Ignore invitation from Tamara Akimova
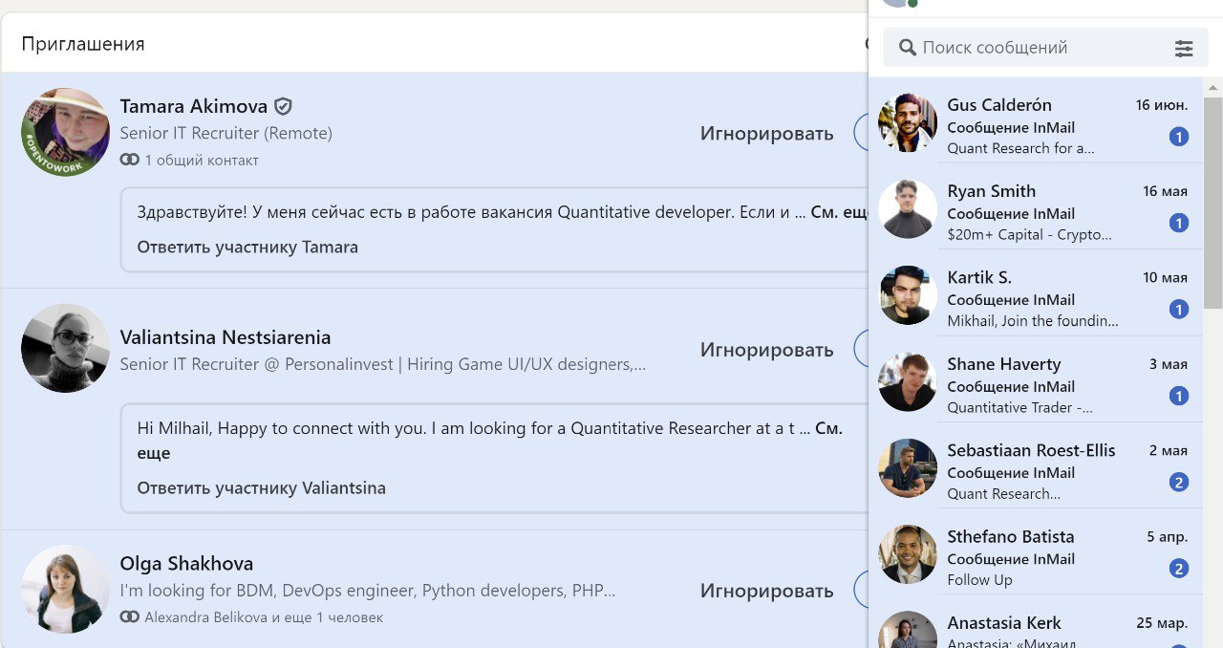1223x648 pixels. coord(766,133)
